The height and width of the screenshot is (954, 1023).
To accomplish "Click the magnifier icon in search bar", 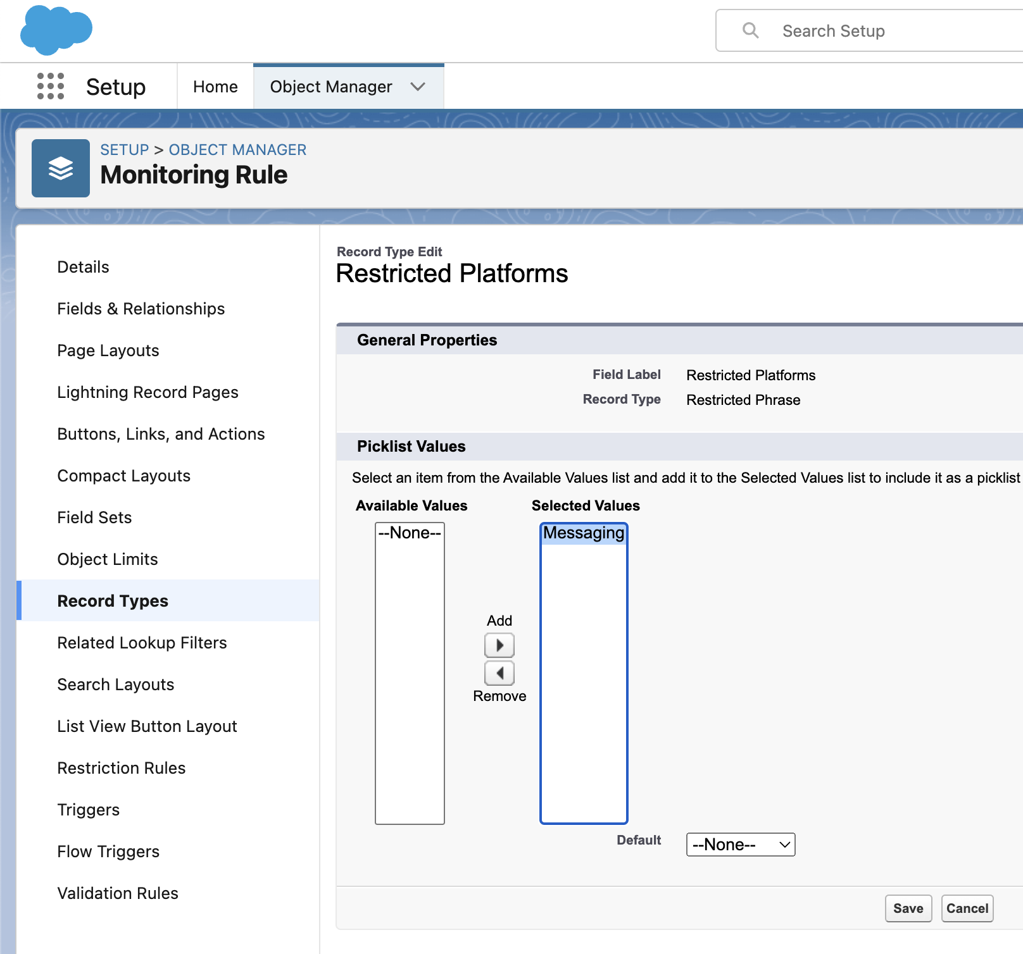I will pos(750,30).
